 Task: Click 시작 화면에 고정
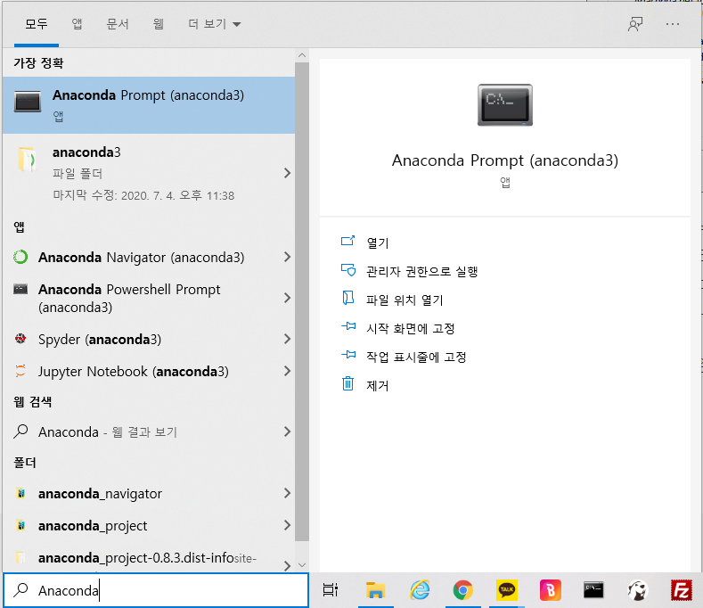pyautogui.click(x=411, y=328)
